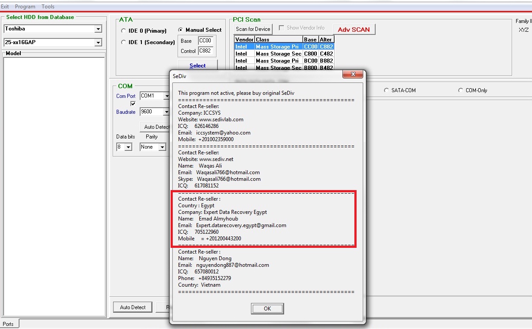Click the www.sediv.net website text

click(216, 159)
